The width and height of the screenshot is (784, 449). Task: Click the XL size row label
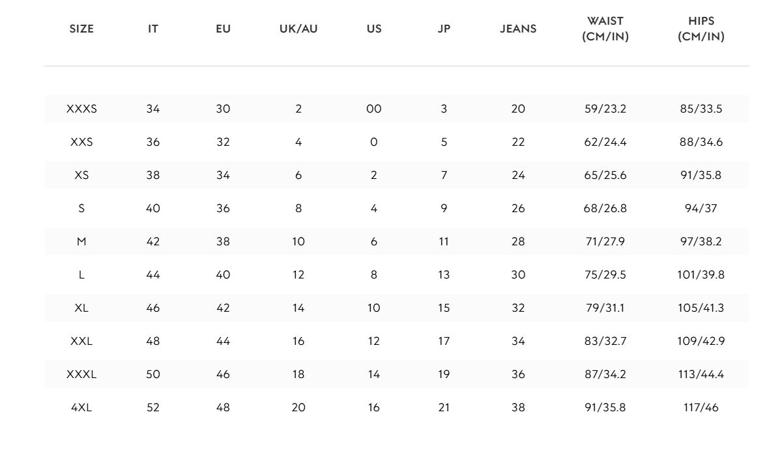pos(81,308)
